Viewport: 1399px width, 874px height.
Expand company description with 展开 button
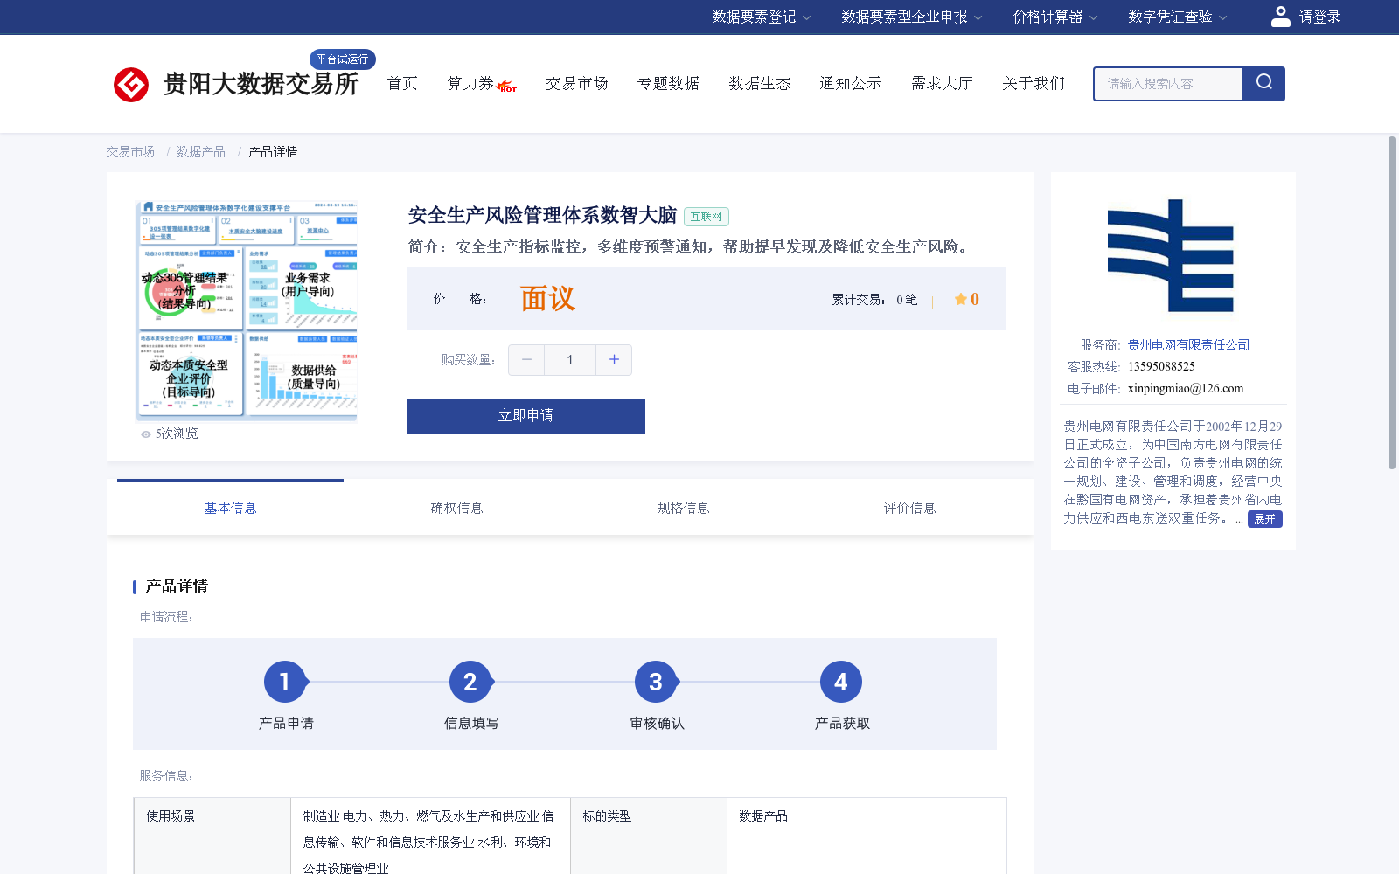[1264, 519]
